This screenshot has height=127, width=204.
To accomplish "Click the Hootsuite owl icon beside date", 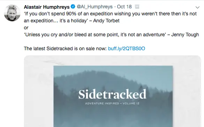I will coord(137,7).
